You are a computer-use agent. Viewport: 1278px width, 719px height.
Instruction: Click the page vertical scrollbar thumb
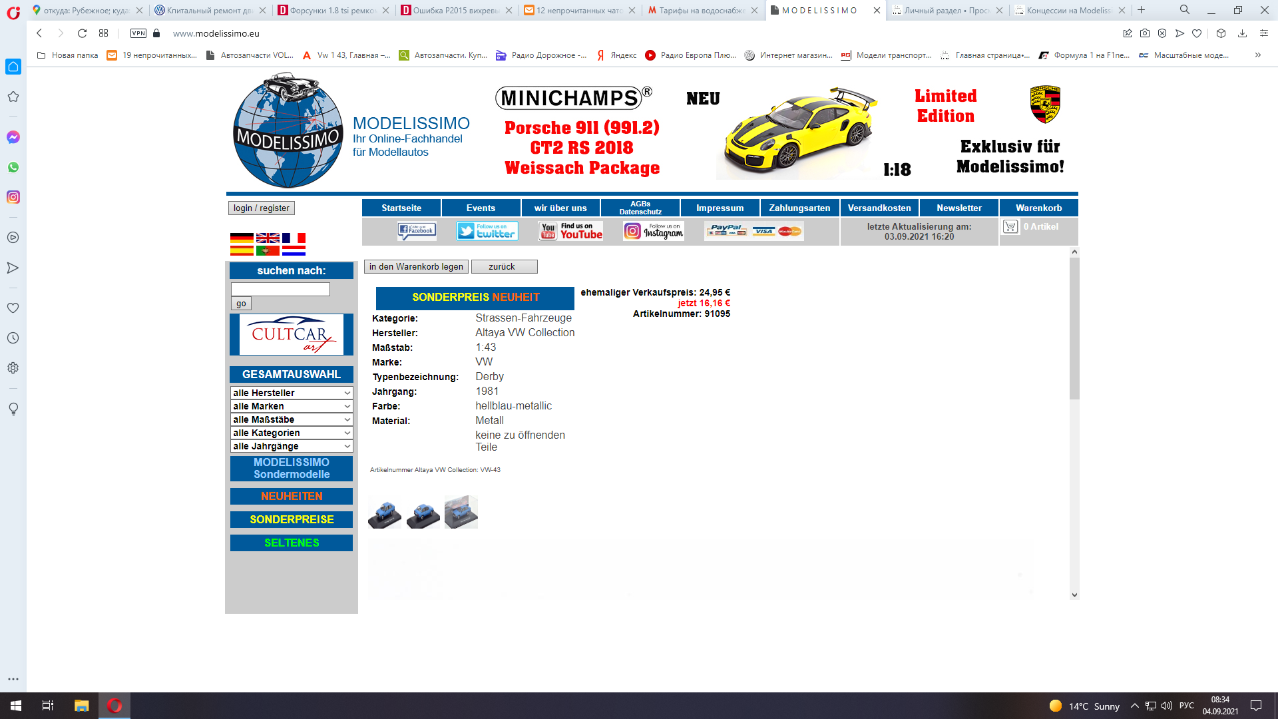click(x=1074, y=329)
